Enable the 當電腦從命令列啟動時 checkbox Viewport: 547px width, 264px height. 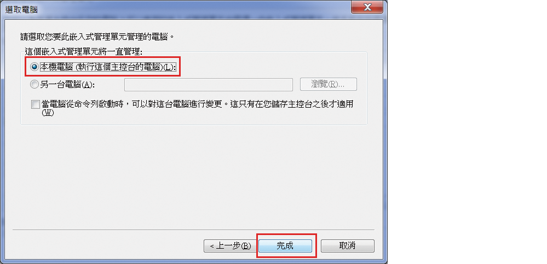point(35,105)
